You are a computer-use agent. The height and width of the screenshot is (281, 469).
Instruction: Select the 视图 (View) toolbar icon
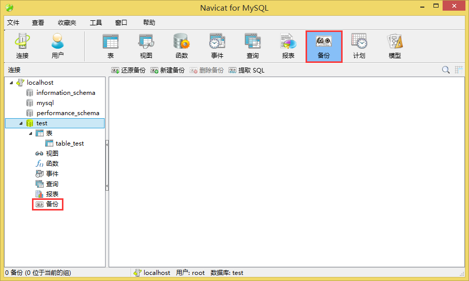point(146,46)
